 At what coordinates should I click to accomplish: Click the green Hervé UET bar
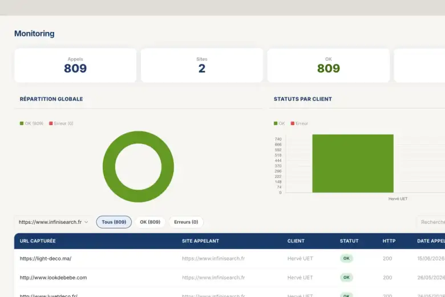tap(353, 163)
